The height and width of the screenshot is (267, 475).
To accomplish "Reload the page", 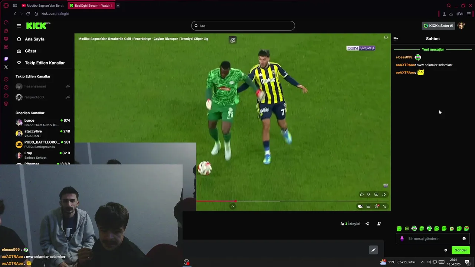I will coord(28,14).
